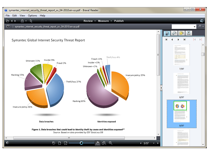Screen dimensions: 210x150
Task: Open the Options menu
Action: click(x=32, y=16)
